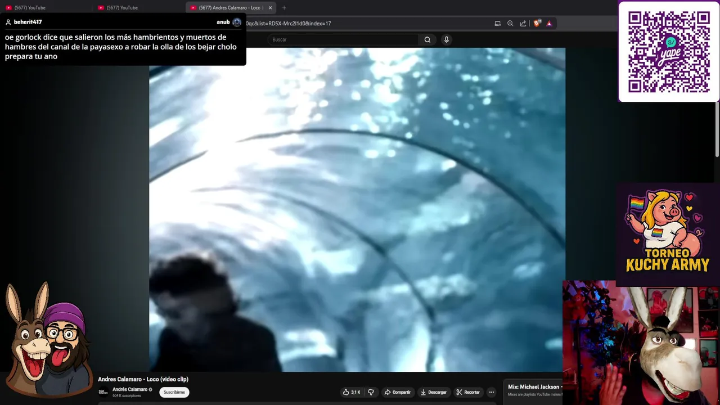Click the Brave Rewards triangle icon
Screen dimensions: 720x405
549,24
